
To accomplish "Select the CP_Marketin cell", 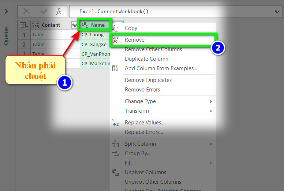I will coord(95,63).
